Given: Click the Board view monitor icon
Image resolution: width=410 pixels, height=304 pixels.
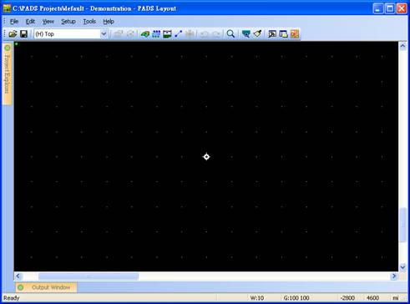Looking at the screenshot, I should pyautogui.click(x=246, y=34).
